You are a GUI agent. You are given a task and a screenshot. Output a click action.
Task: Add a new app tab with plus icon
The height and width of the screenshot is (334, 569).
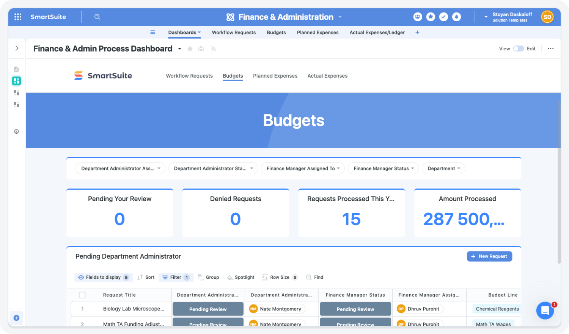tap(417, 32)
